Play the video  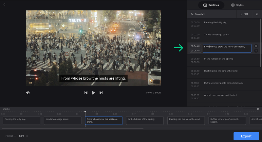tap(93, 93)
